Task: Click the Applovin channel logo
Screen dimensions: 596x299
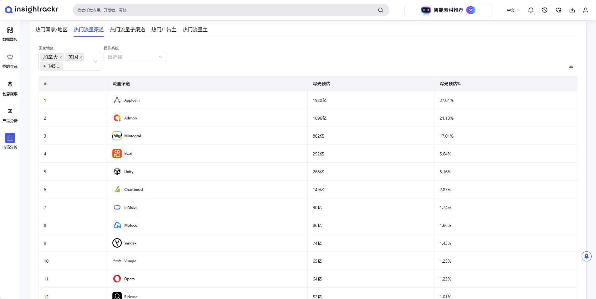Action: coord(117,100)
